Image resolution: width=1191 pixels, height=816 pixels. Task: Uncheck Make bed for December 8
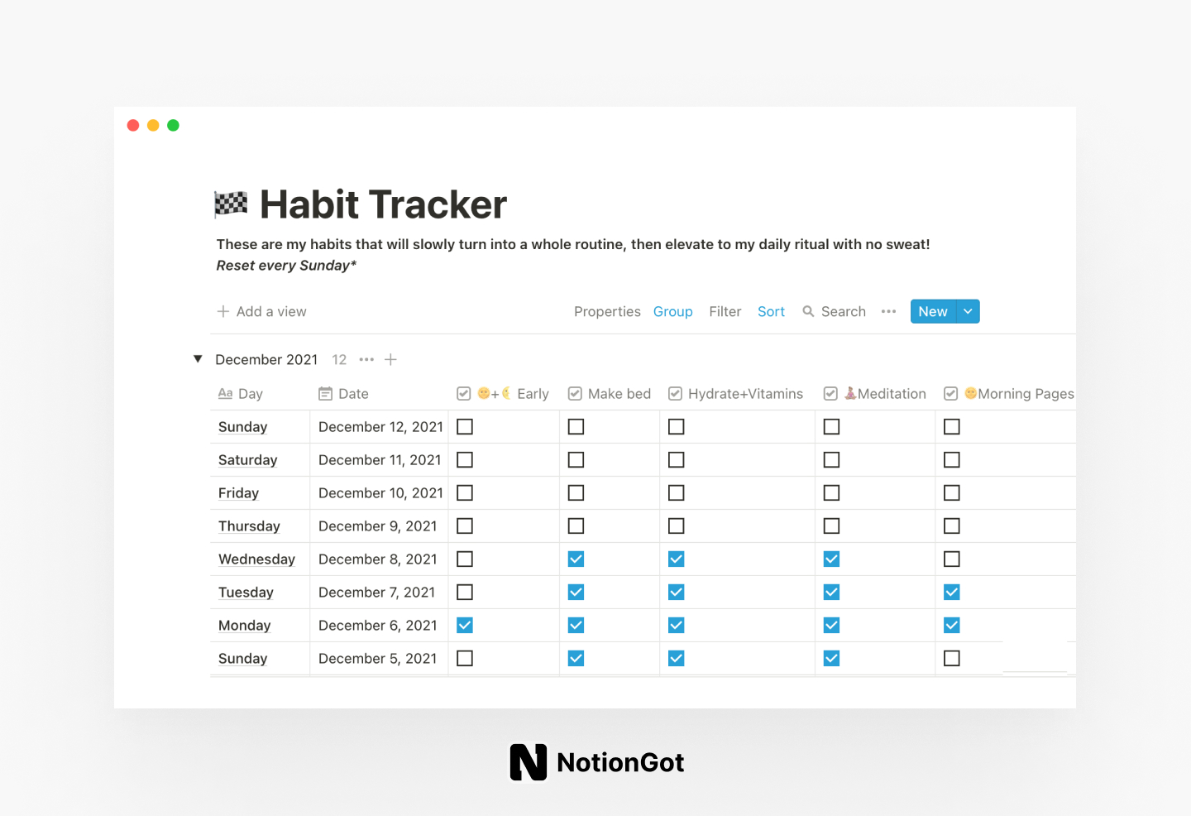click(576, 559)
